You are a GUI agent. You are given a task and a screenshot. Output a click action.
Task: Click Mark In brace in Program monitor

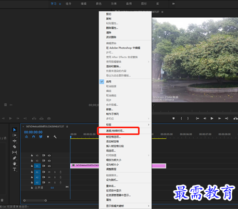tap(181, 118)
